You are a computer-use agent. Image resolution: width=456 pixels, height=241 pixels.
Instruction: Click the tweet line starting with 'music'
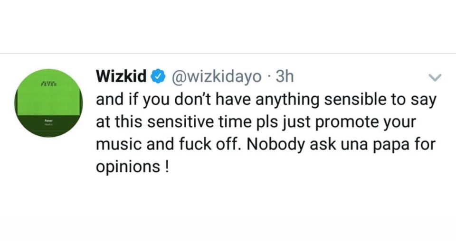266,145
